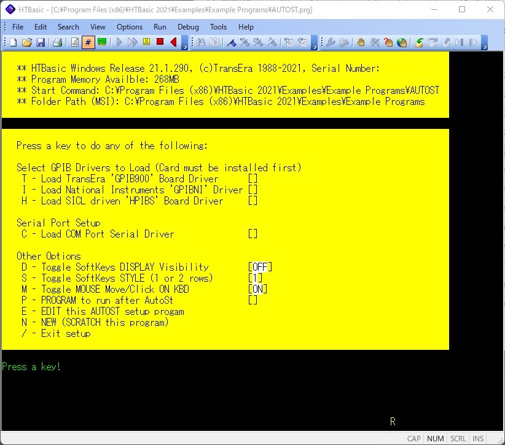
Task: Click the New file toolbar icon
Action: tap(13, 42)
